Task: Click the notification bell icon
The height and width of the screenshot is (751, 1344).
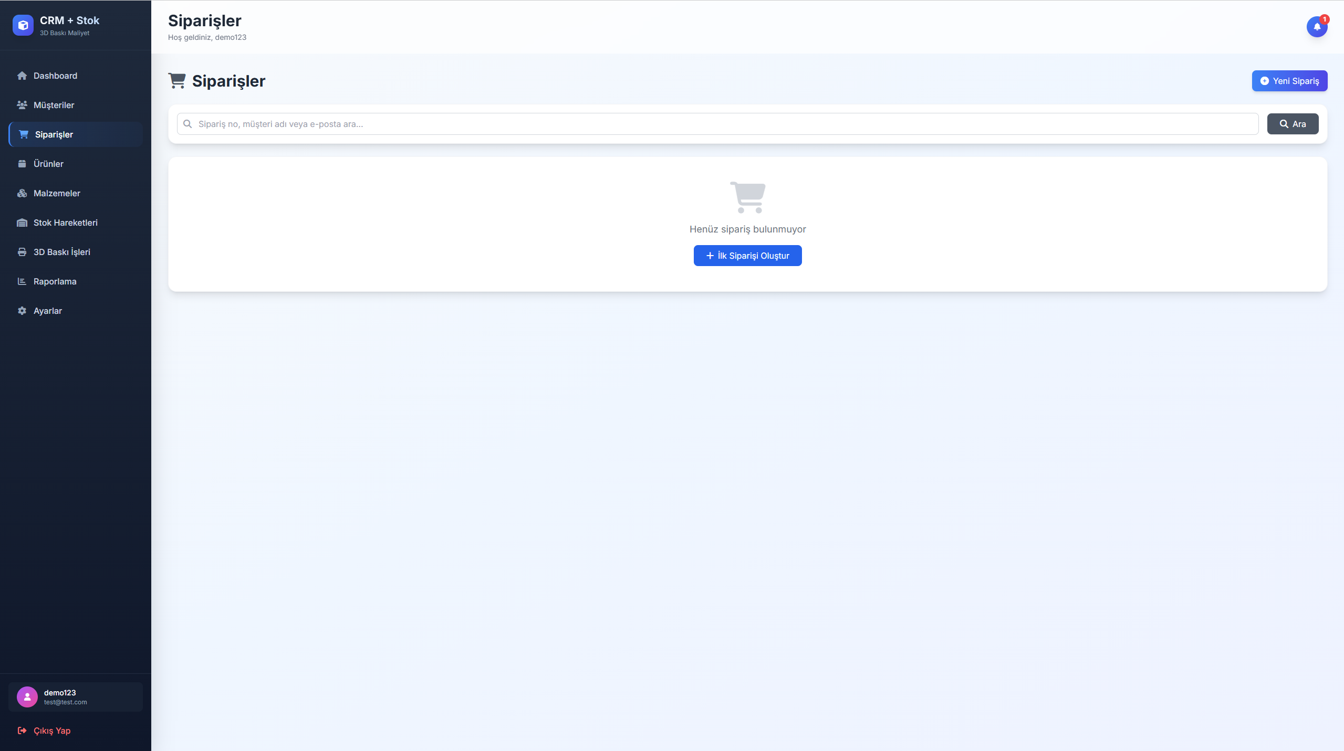Action: tap(1316, 27)
